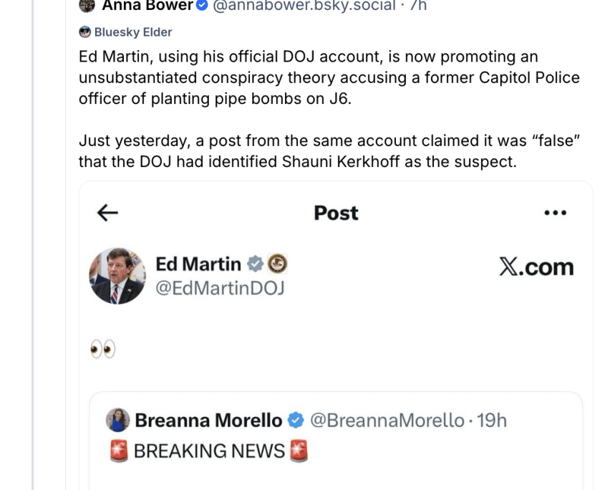The height and width of the screenshot is (490, 605).
Task: Click the back arrow in the Post header
Action: [107, 213]
